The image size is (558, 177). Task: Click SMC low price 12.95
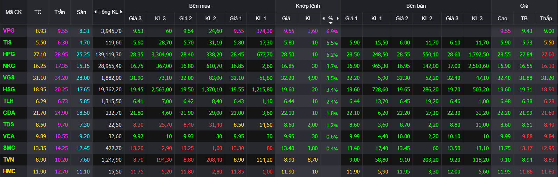[x=548, y=148]
